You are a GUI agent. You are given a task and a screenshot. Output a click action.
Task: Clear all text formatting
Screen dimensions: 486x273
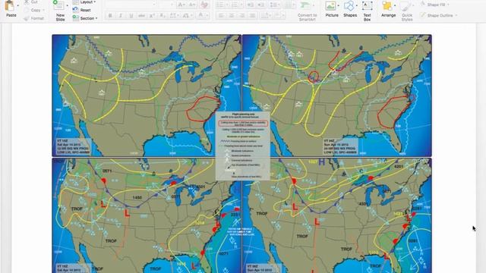pyautogui.click(x=204, y=5)
